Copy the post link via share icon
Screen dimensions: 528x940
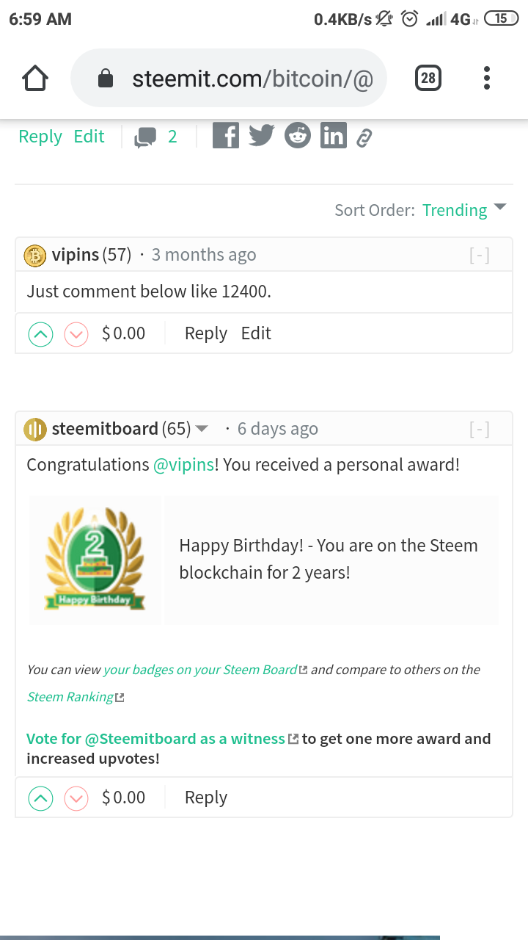364,136
